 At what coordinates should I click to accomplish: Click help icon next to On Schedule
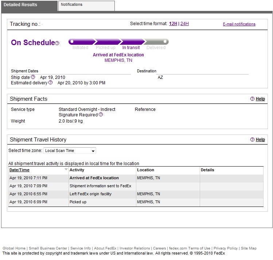[57, 43]
